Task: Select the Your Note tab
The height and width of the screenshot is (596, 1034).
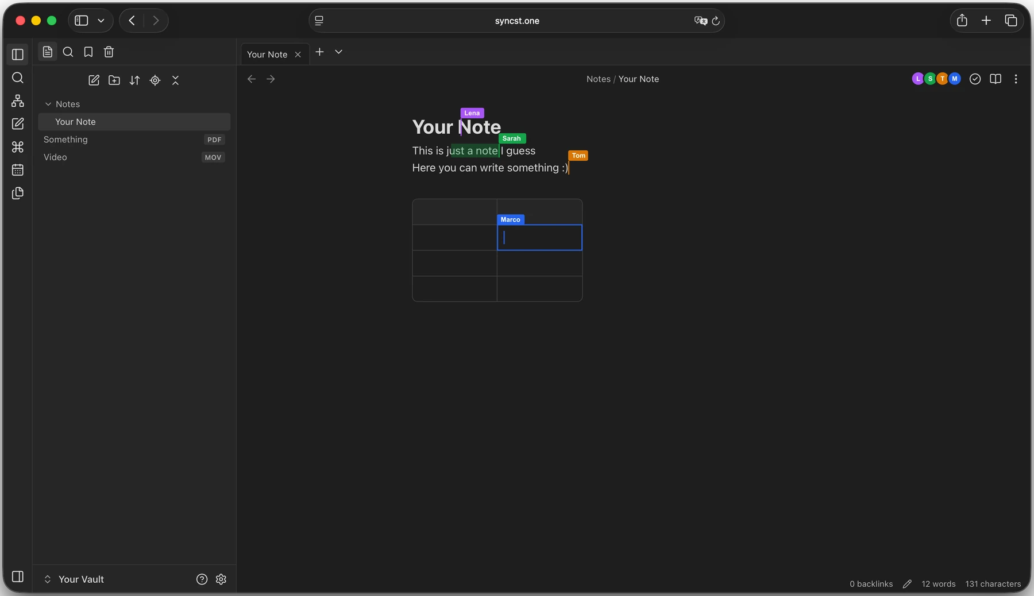Action: (267, 55)
